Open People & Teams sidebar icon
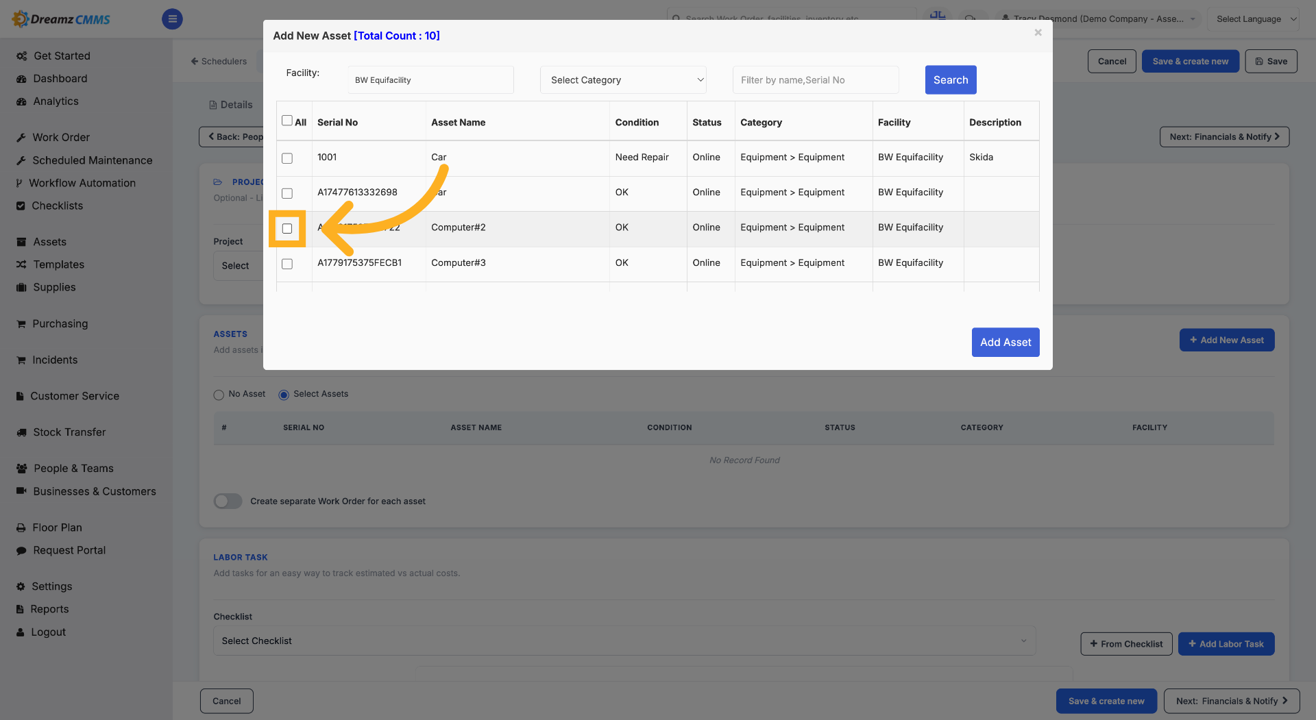Image resolution: width=1316 pixels, height=720 pixels. tap(21, 469)
